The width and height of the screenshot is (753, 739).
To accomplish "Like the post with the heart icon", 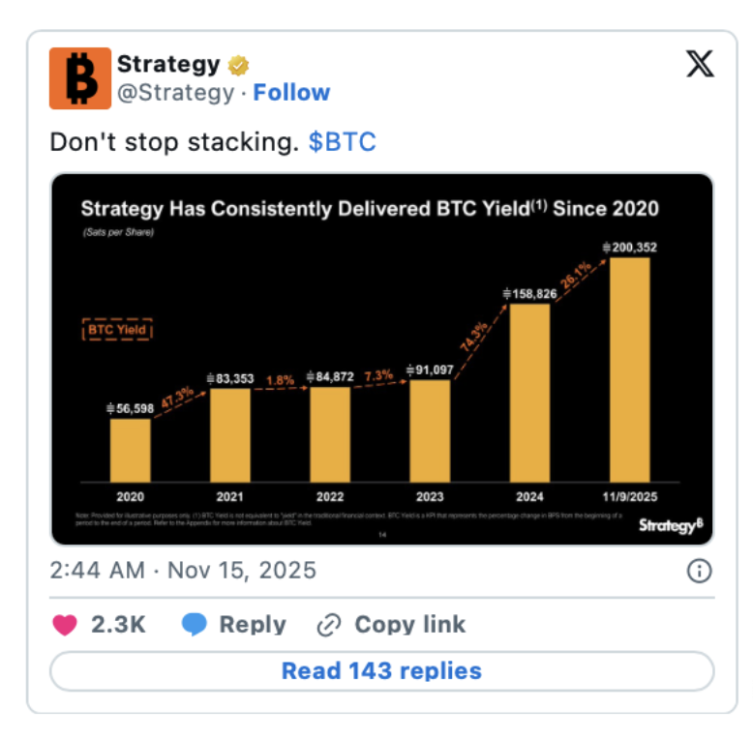I will tap(65, 625).
